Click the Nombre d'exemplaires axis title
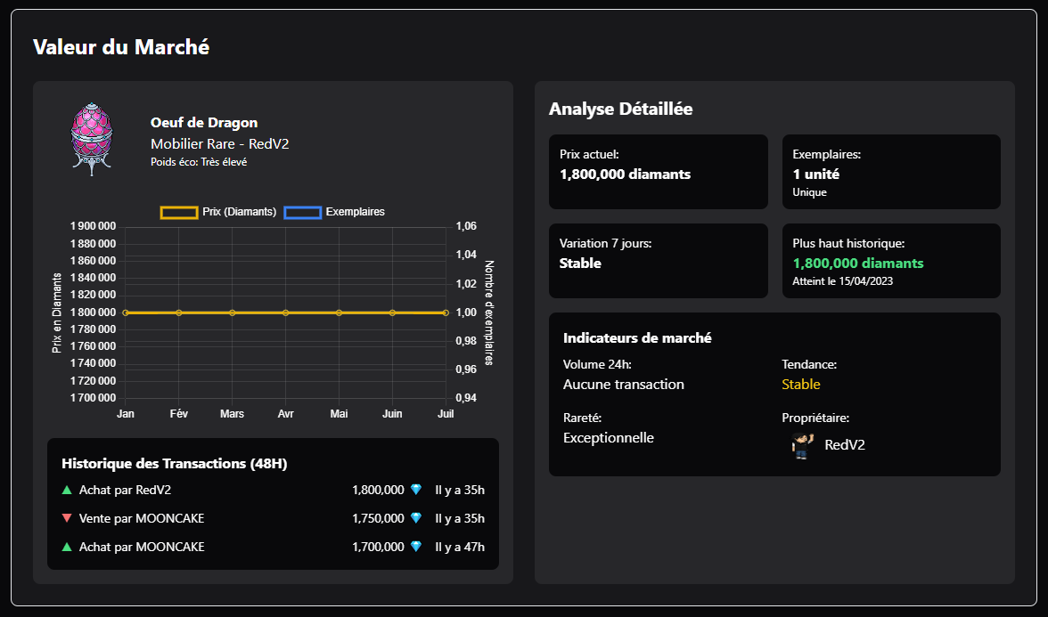Screen dimensions: 1048x617 (488, 313)
